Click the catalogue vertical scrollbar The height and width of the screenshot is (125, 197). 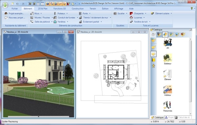click(190, 71)
